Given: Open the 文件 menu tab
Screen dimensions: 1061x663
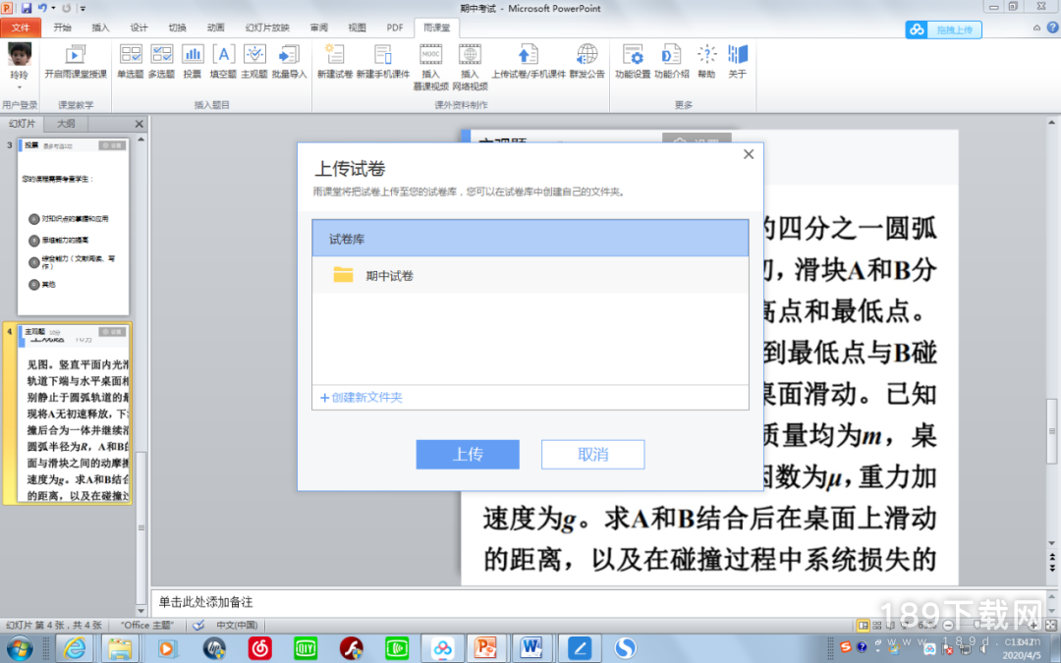Looking at the screenshot, I should (21, 28).
